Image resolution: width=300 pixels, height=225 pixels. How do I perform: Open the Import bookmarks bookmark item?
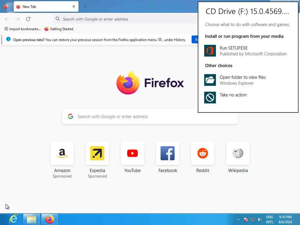(22, 29)
